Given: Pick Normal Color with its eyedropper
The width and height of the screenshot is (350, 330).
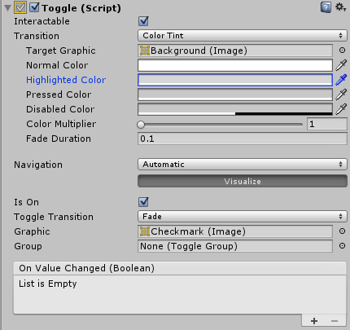Looking at the screenshot, I should click(x=341, y=65).
